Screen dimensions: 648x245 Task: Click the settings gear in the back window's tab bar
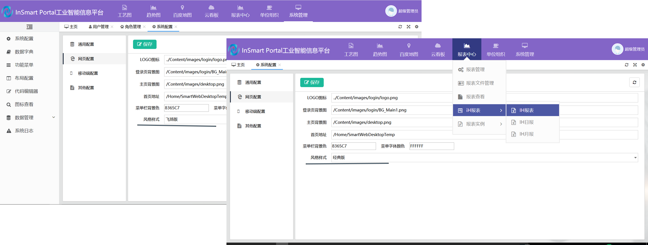click(x=417, y=27)
